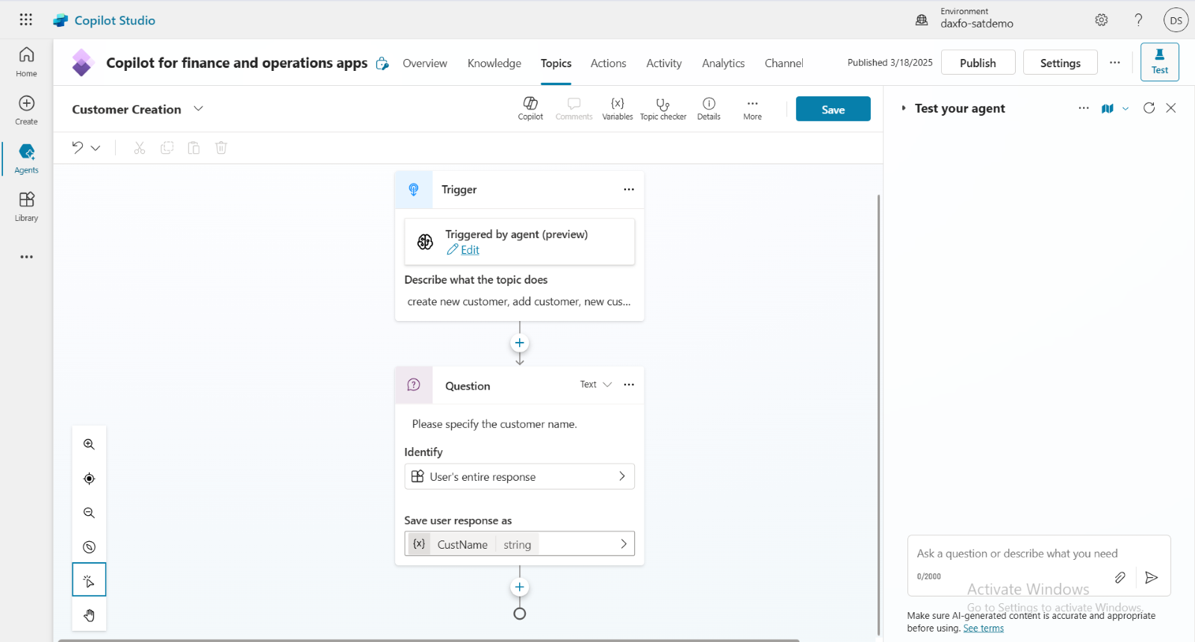Image resolution: width=1195 pixels, height=642 pixels.
Task: Expand the undo options chevron
Action: (x=96, y=148)
